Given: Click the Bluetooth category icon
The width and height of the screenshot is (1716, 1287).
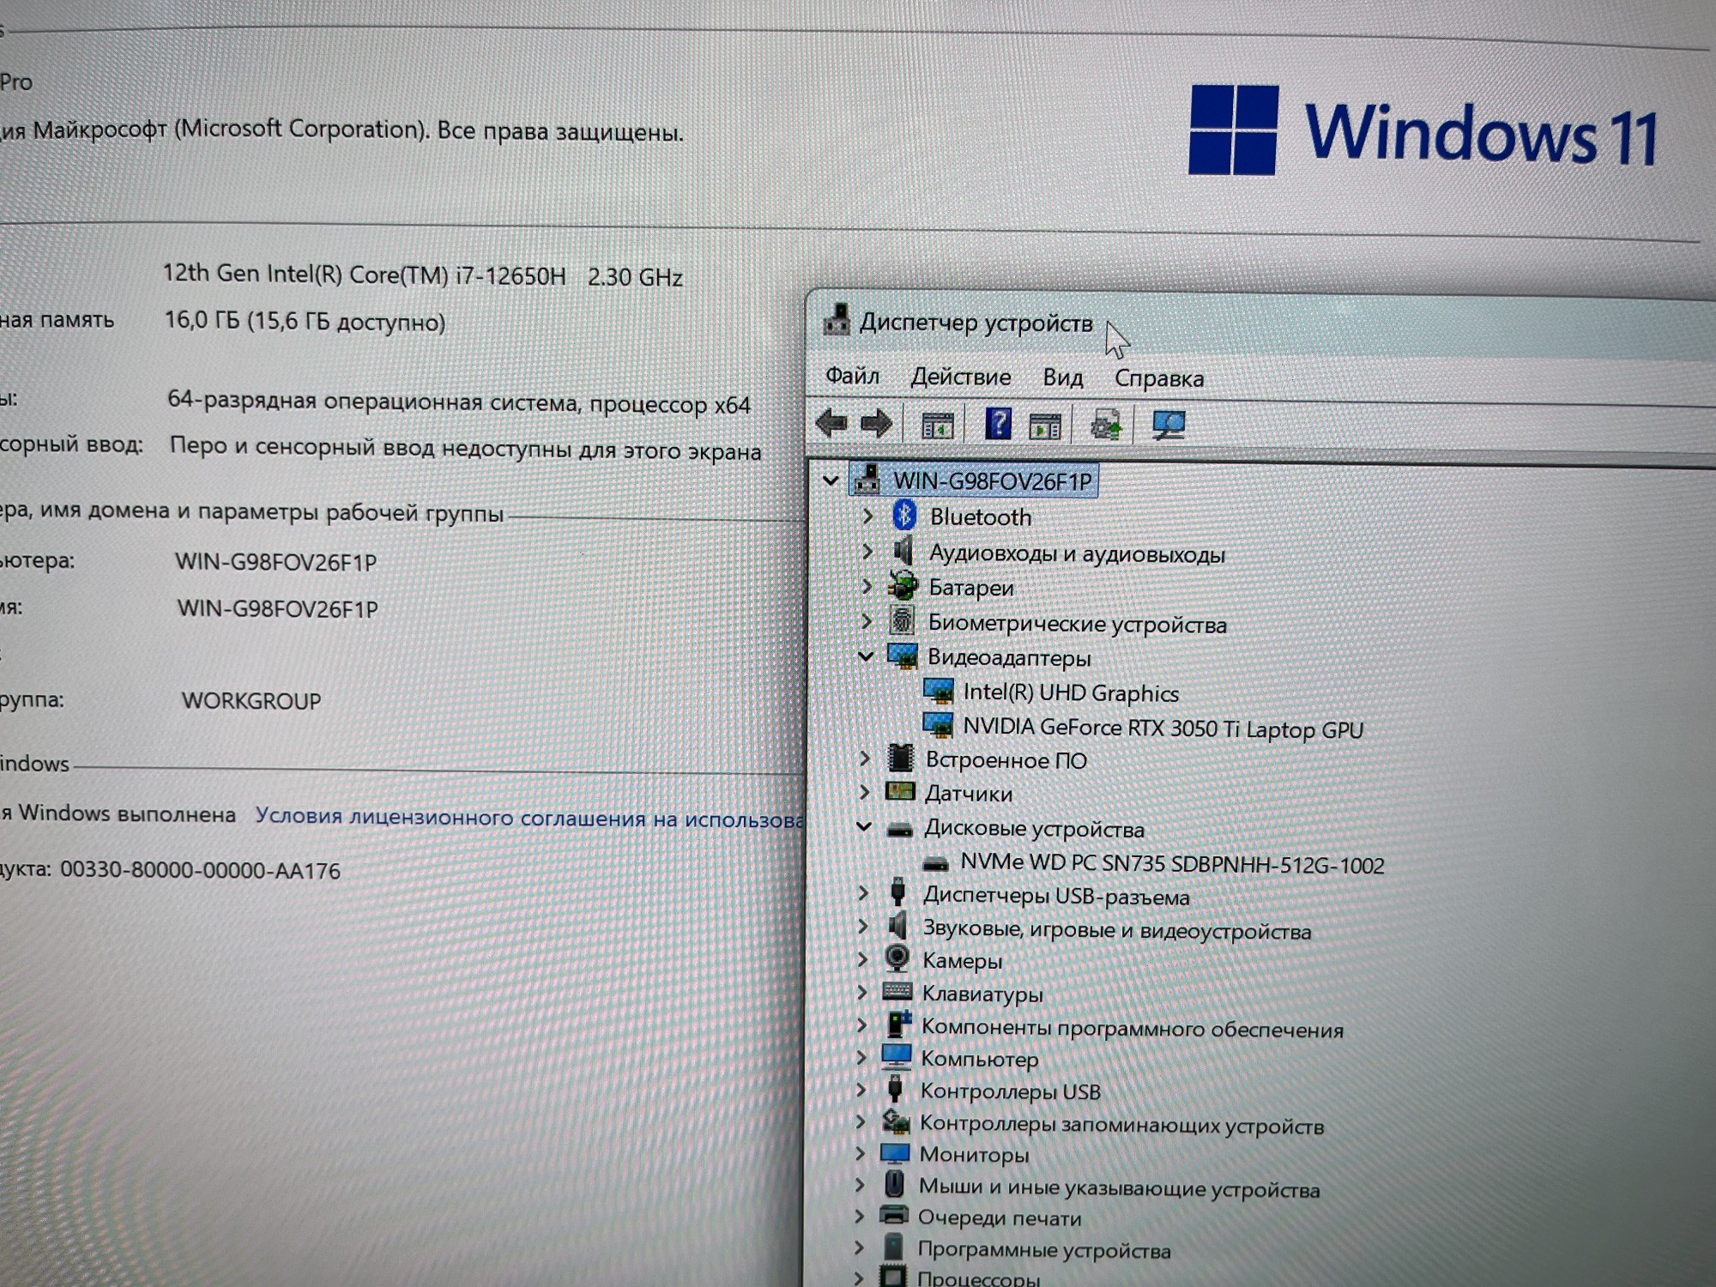Looking at the screenshot, I should (904, 516).
